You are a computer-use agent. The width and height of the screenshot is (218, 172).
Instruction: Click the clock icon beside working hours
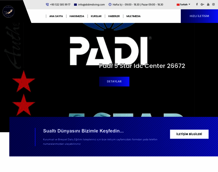click(110, 5)
